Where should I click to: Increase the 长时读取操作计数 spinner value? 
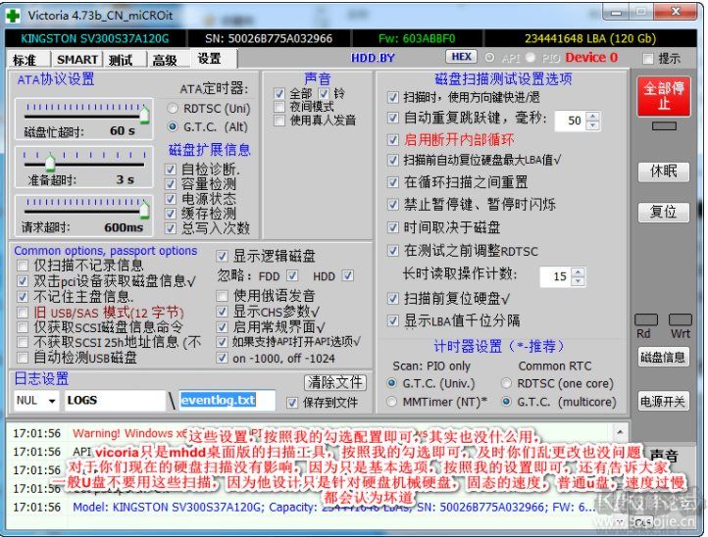tap(578, 272)
